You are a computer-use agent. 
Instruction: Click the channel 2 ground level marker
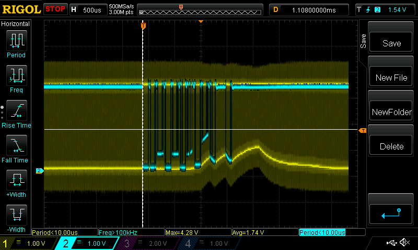[40, 170]
